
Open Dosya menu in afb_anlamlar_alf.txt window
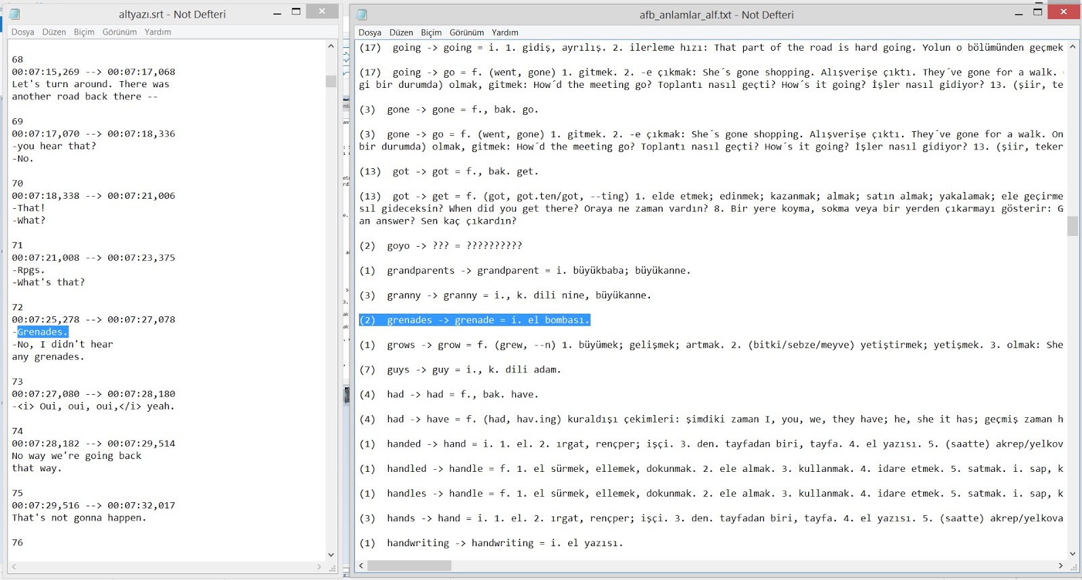(x=370, y=32)
